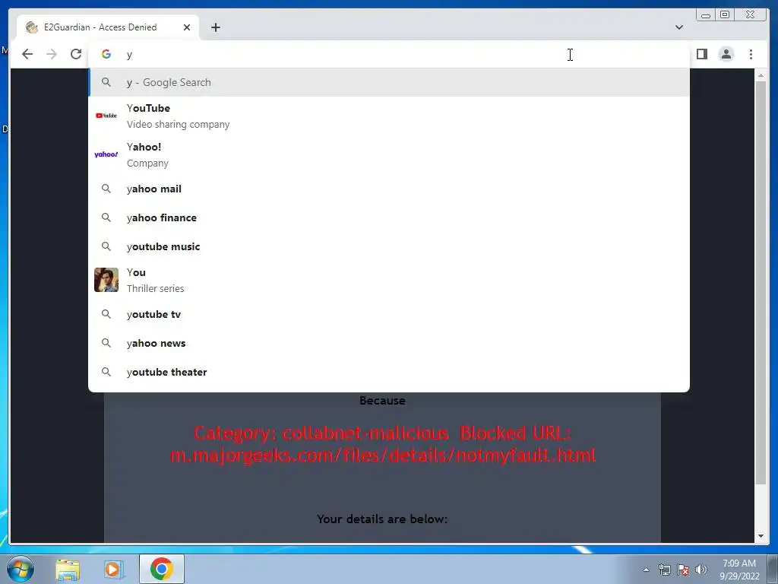Click 'Your details are below:' text
The image size is (778, 584).
pyautogui.click(x=382, y=519)
